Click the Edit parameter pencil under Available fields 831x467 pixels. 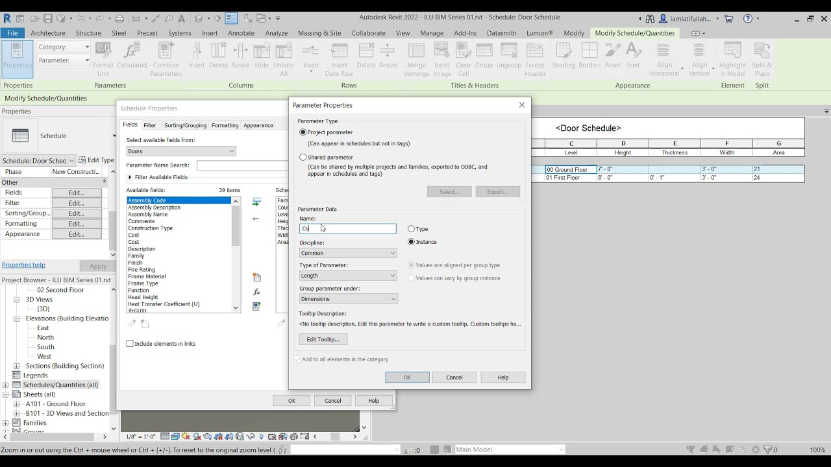click(x=132, y=323)
